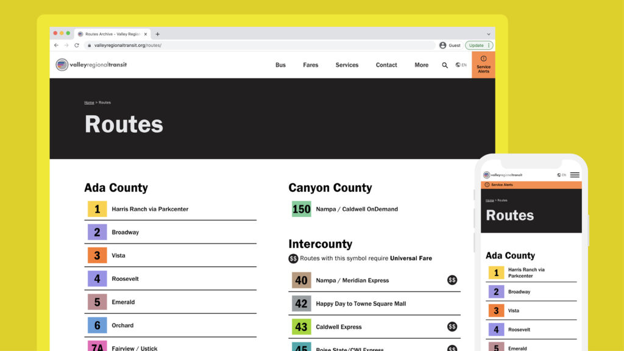Click the address bar URL field
Image resolution: width=624 pixels, height=351 pixels.
(260, 45)
